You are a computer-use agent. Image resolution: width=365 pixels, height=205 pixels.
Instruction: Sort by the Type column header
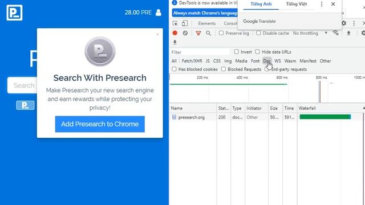pyautogui.click(x=237, y=108)
